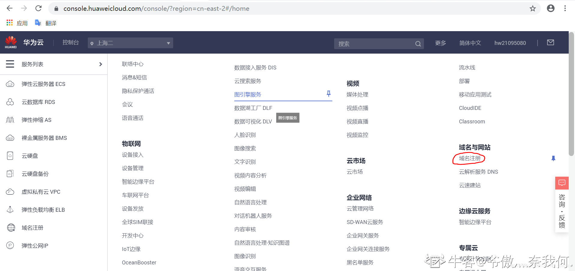Open 图引擎服务 link
This screenshot has height=271, width=575.
pyautogui.click(x=248, y=95)
